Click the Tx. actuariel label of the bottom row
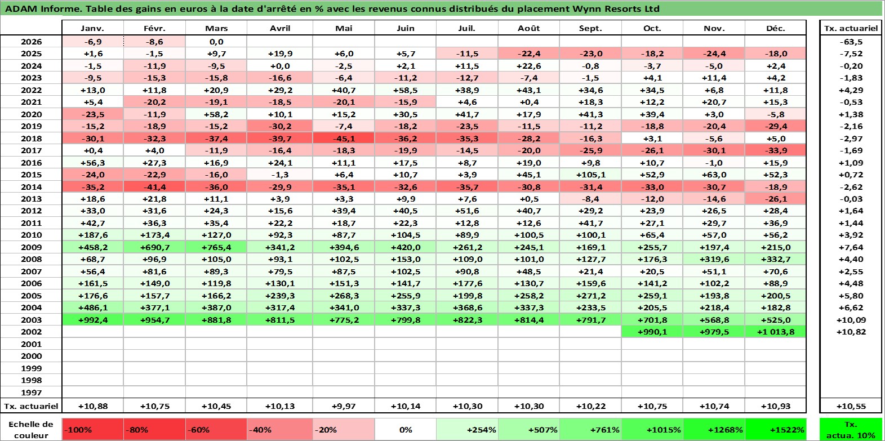Screen dimensions: 885x441 31,406
